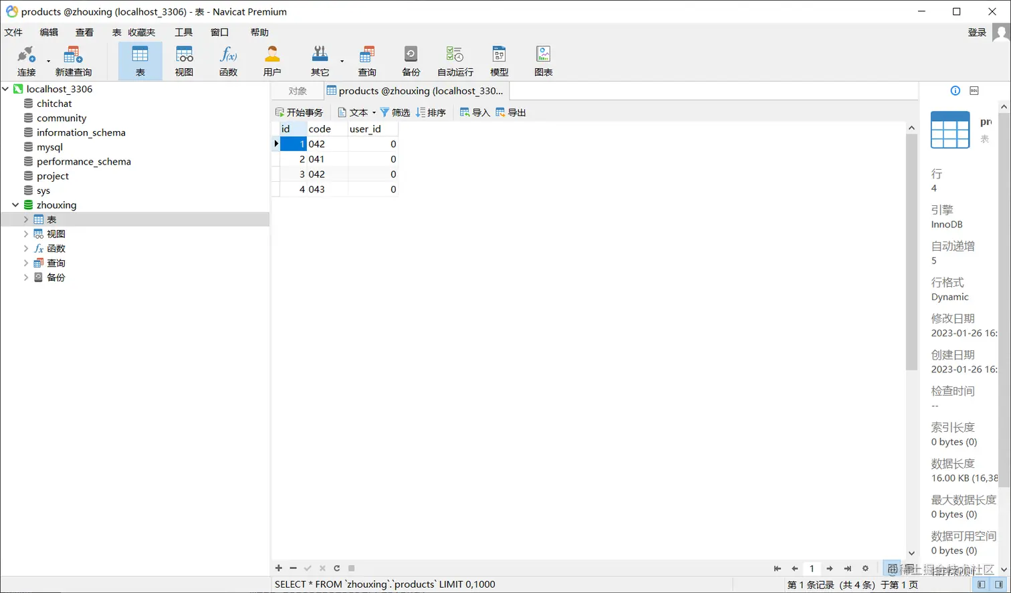Viewport: 1011px width, 593px height.
Task: Toggle the right sidebar panel in status bar
Action: click(999, 584)
